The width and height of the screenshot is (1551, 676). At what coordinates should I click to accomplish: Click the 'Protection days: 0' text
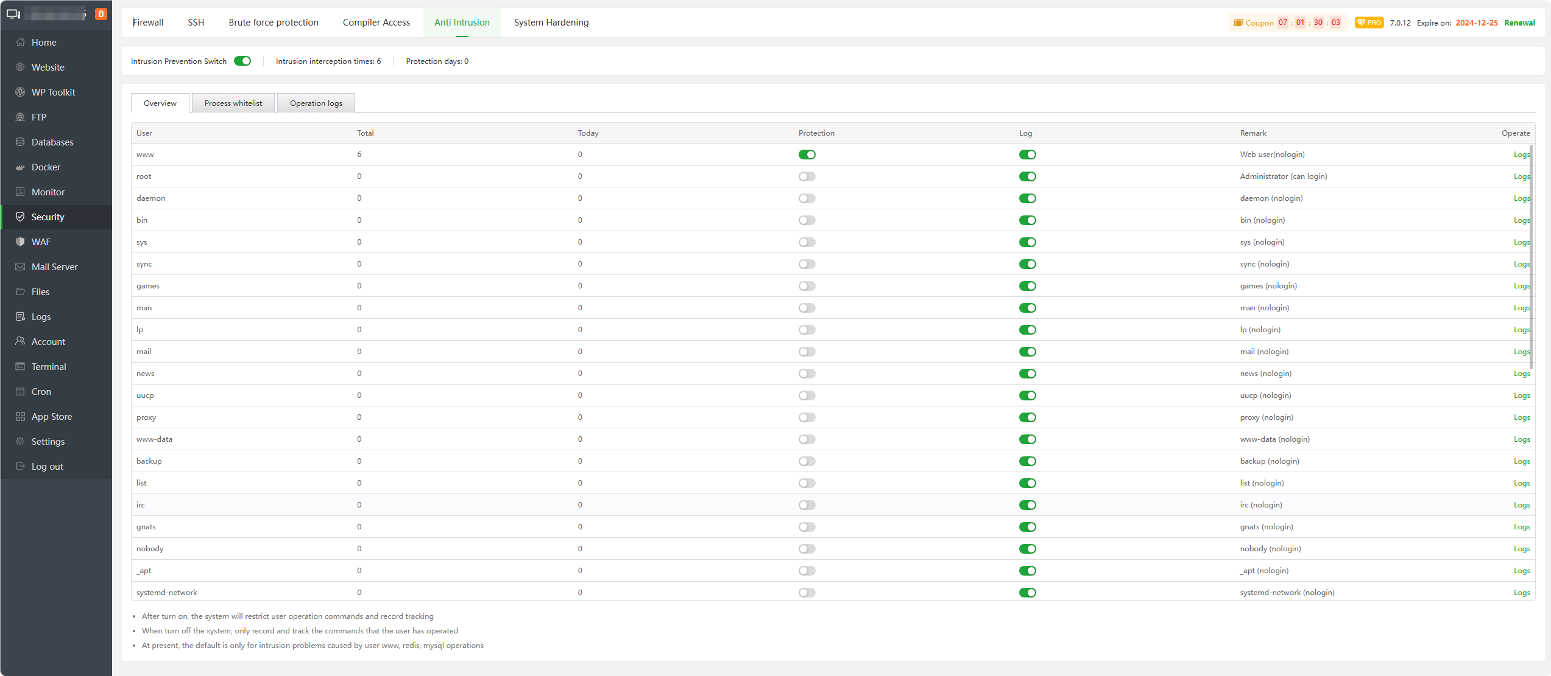[x=437, y=61]
